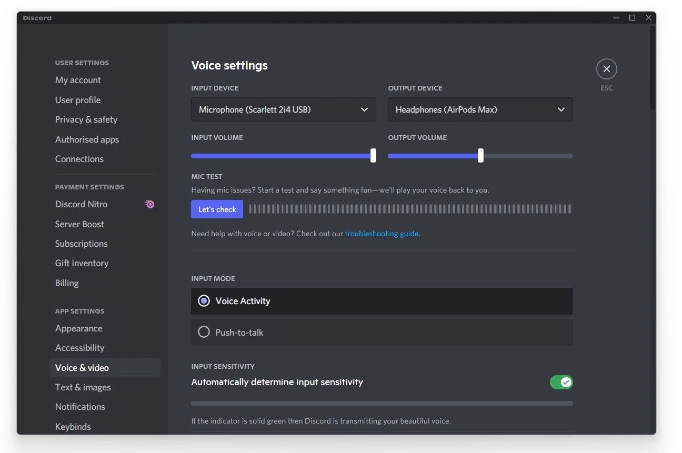
Task: Open Privacy & safety section
Action: click(86, 119)
